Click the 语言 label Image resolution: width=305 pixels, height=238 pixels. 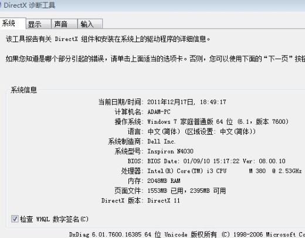click(135, 131)
